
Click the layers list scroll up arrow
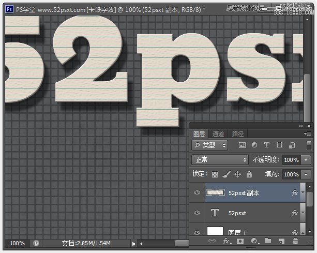click(310, 187)
